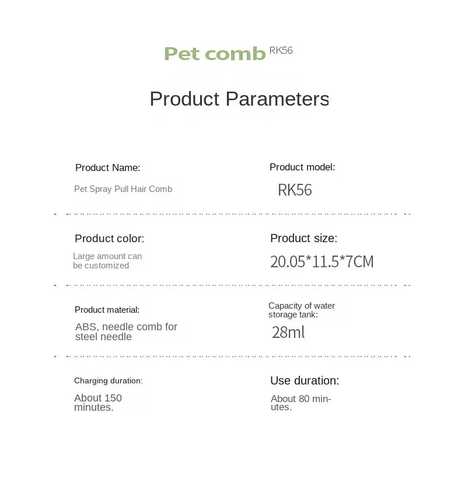Select the ABS, needle comb material text

pyautogui.click(x=126, y=331)
